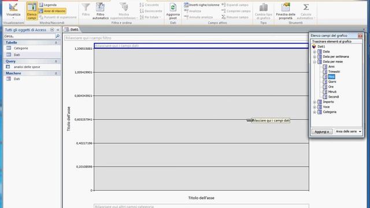Select the Dati form under Maschere
Image resolution: width=370 pixels, height=208 pixels.
[x=17, y=79]
